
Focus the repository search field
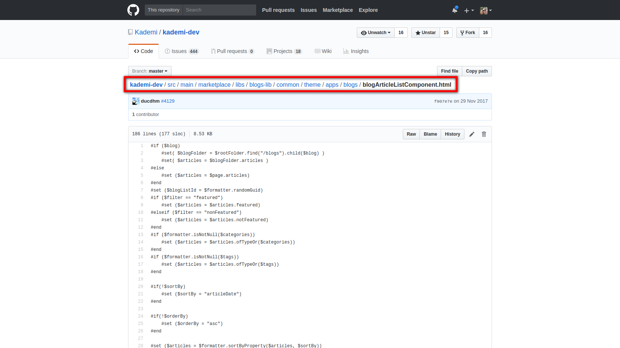219,10
